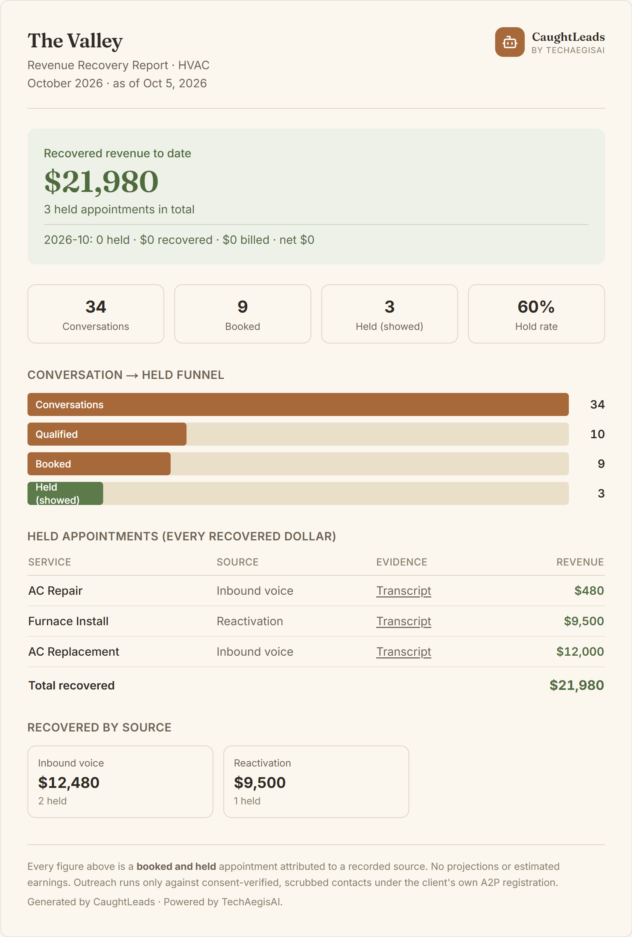Click the $480 revenue value
Screen dimensions: 632x937
click(x=589, y=591)
